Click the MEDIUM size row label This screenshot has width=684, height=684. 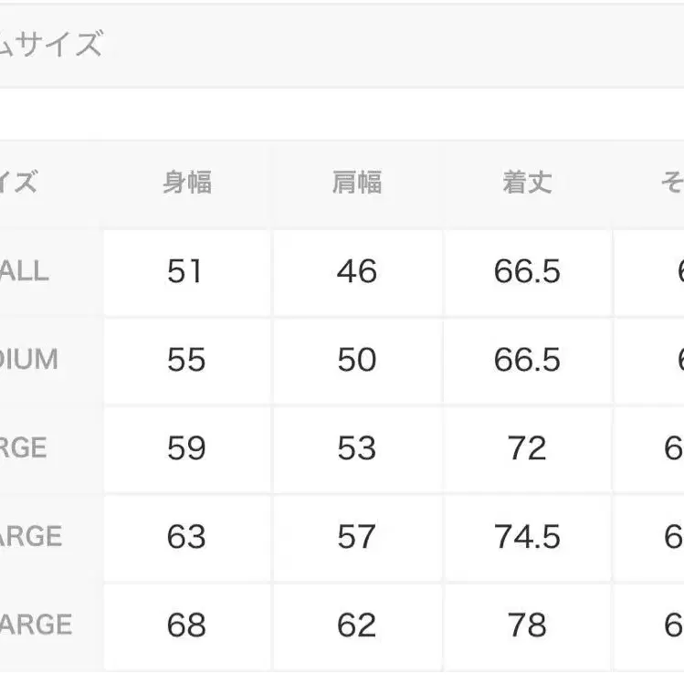[29, 361]
